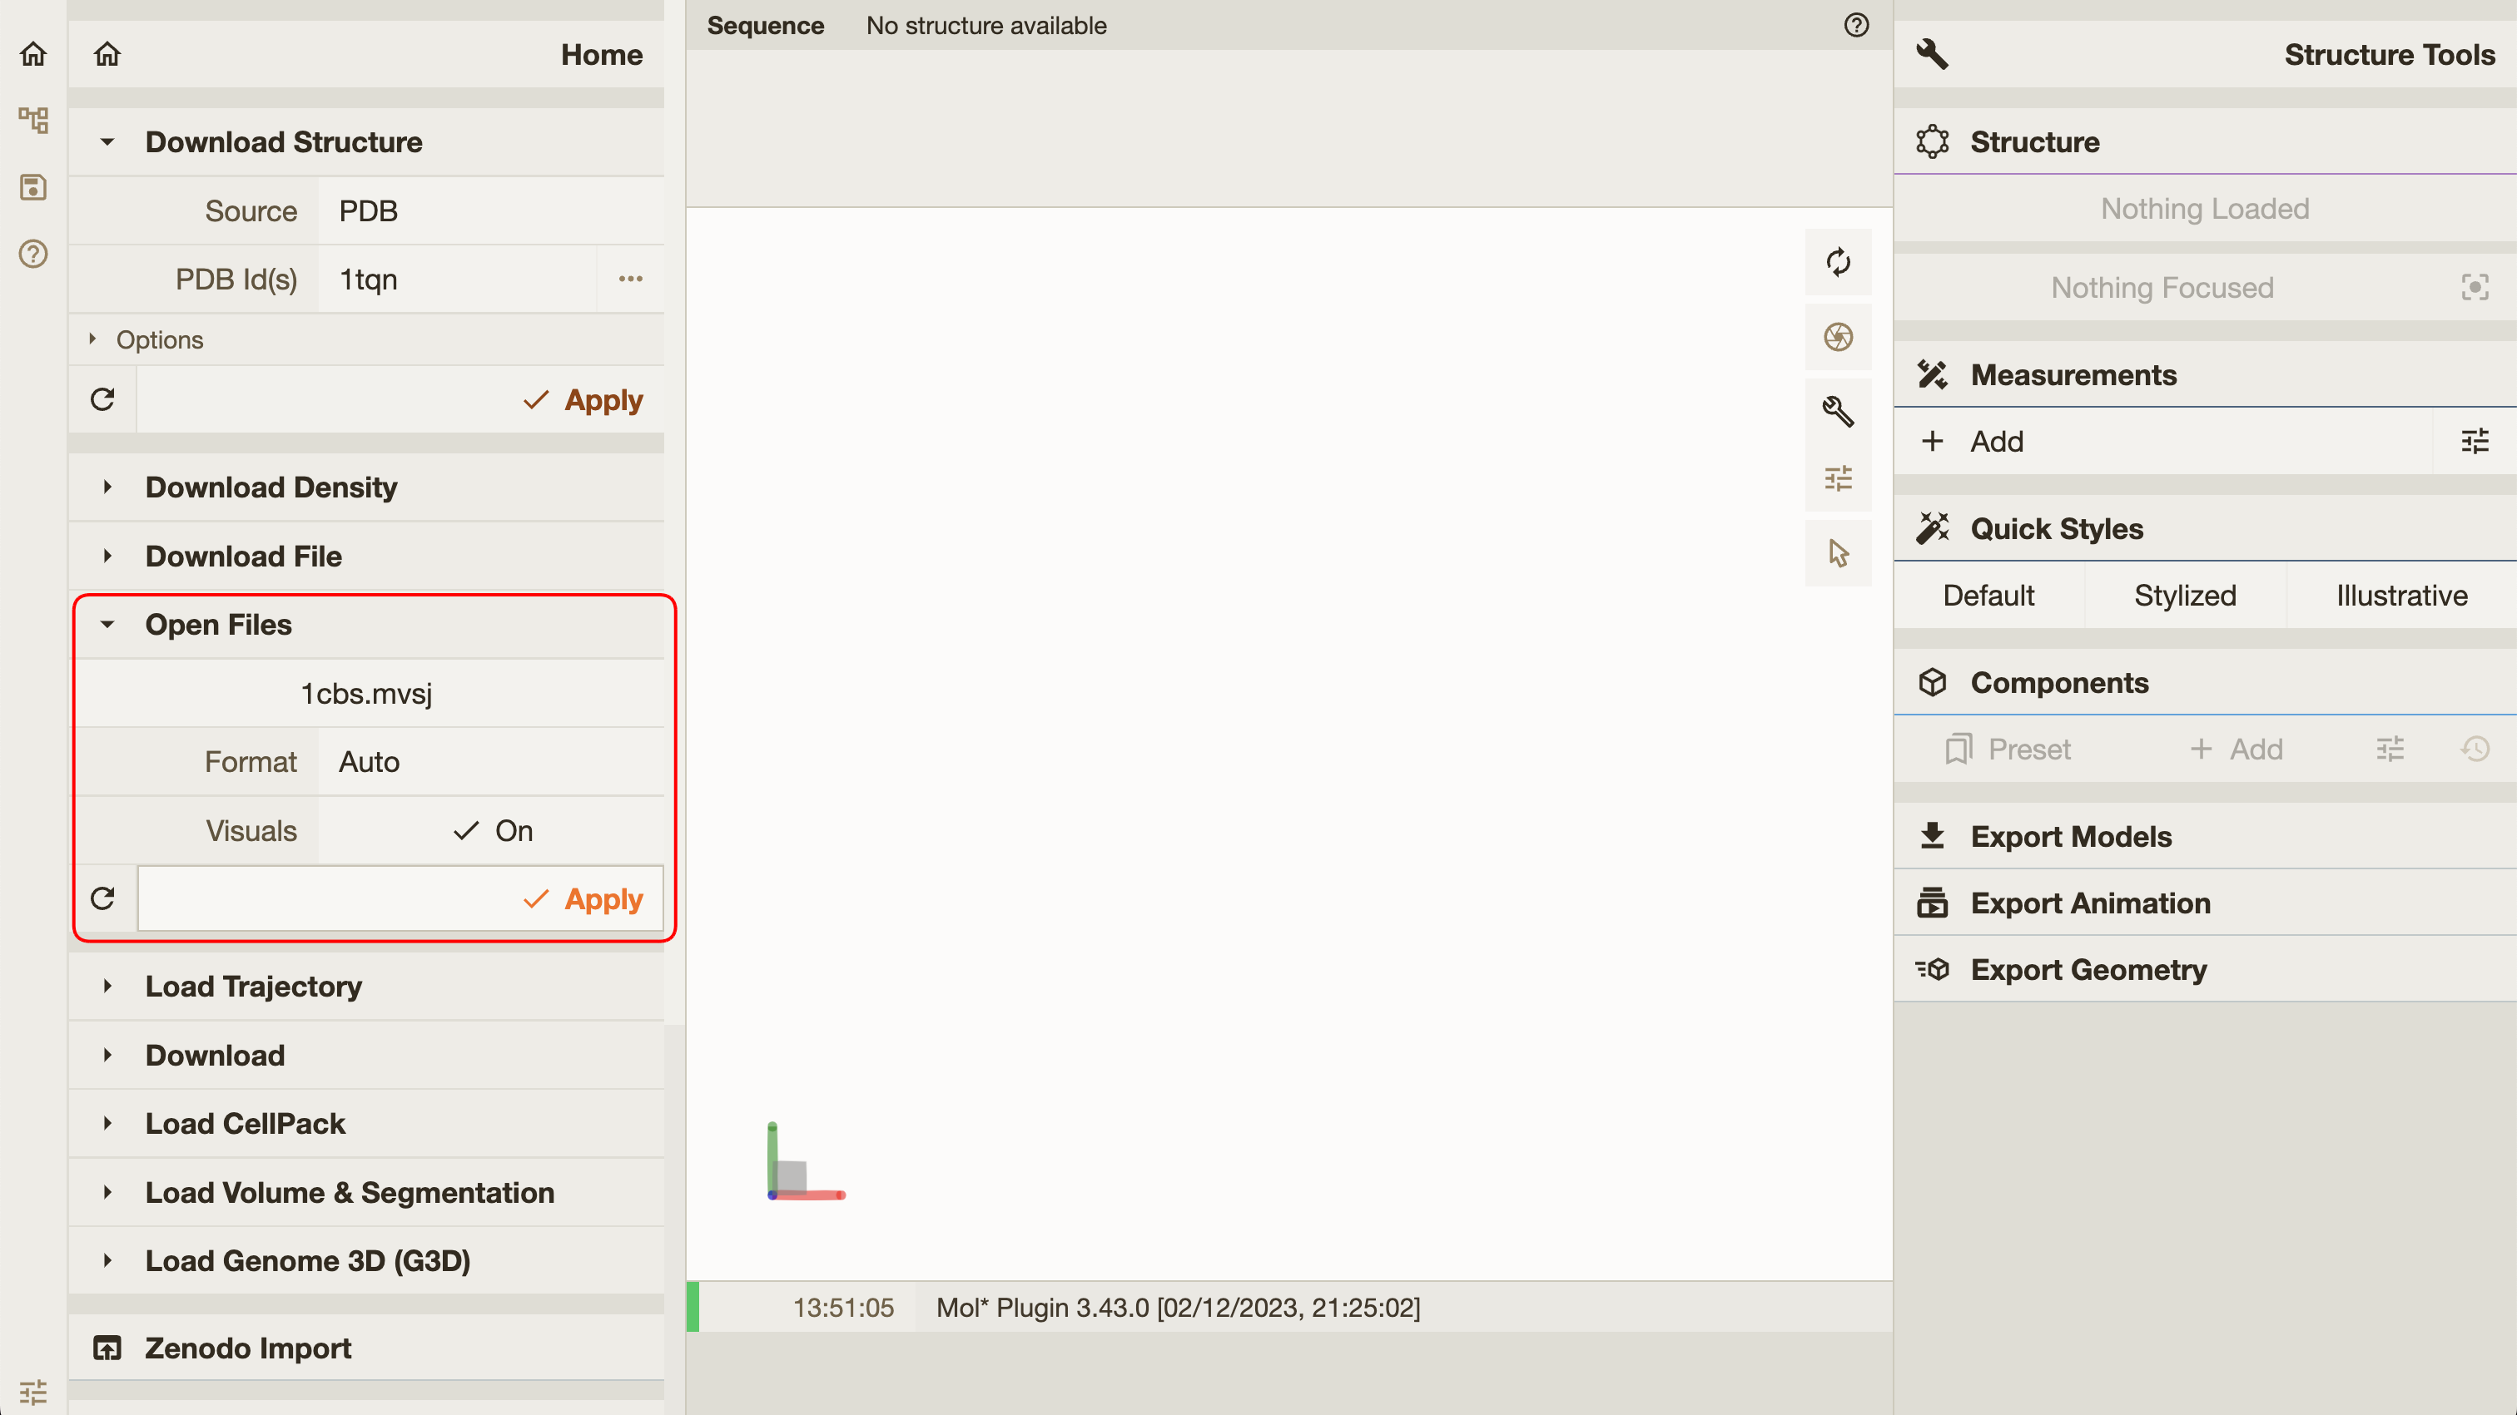
Task: Enable the refresh toggle in Download Structure
Action: 102,399
